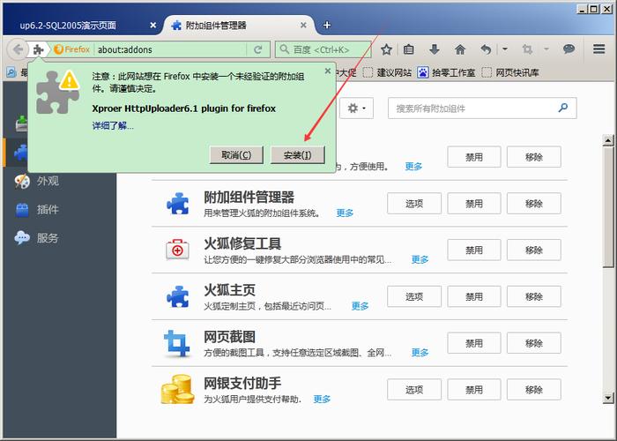Click the 火狐主页 puzzle icon
The height and width of the screenshot is (441, 617).
click(177, 296)
